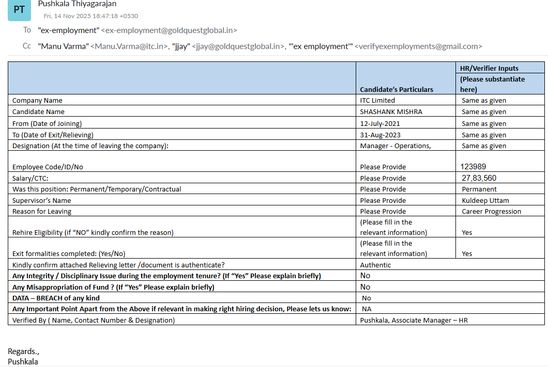This screenshot has height=367, width=548.
Task: Click "Same as given" in Company Name row
Action: 484,101
